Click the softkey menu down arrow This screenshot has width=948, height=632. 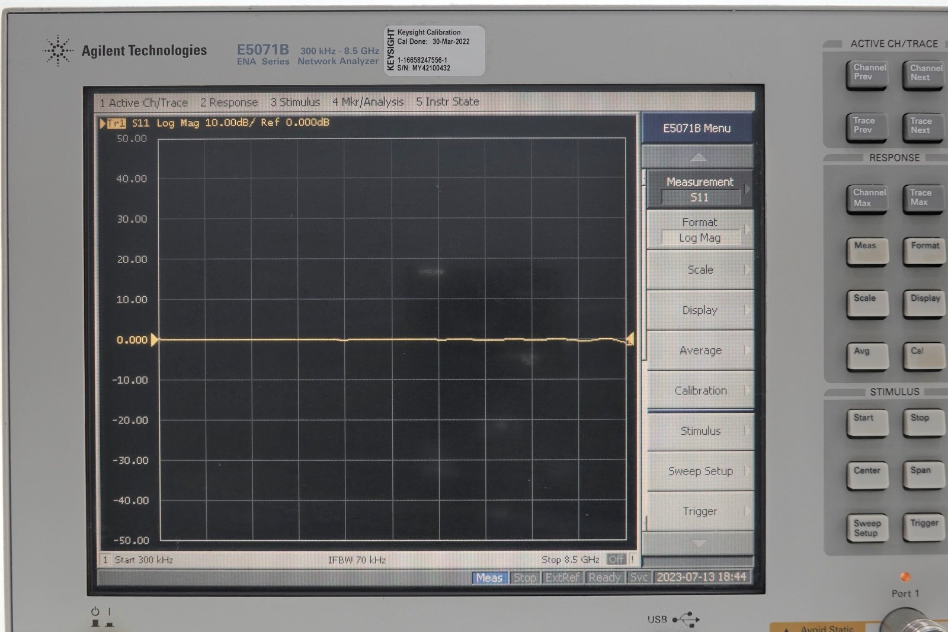[698, 543]
